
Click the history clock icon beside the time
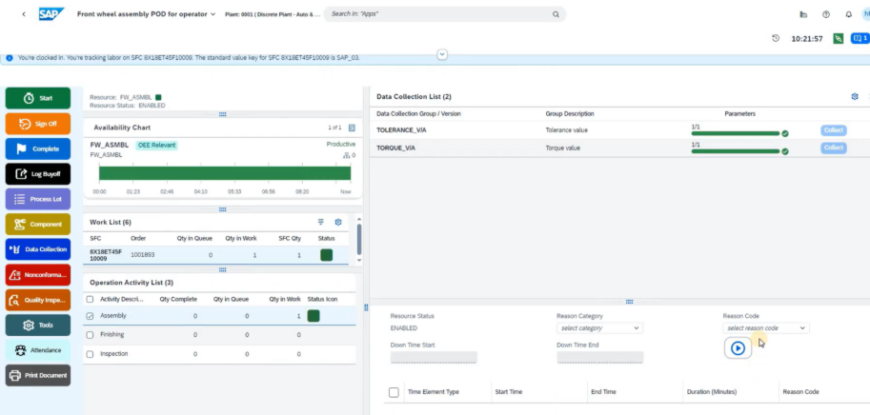pyautogui.click(x=776, y=39)
